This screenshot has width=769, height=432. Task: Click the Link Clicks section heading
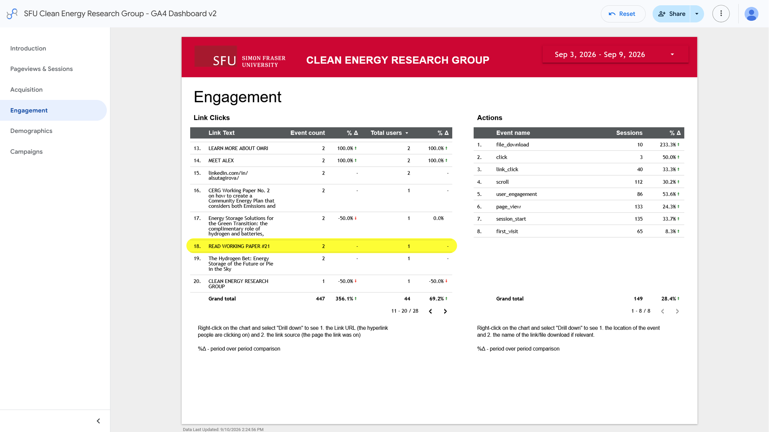pyautogui.click(x=212, y=118)
